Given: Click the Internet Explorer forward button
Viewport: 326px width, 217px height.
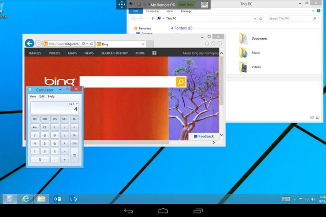Looking at the screenshot, I should click(38, 44).
